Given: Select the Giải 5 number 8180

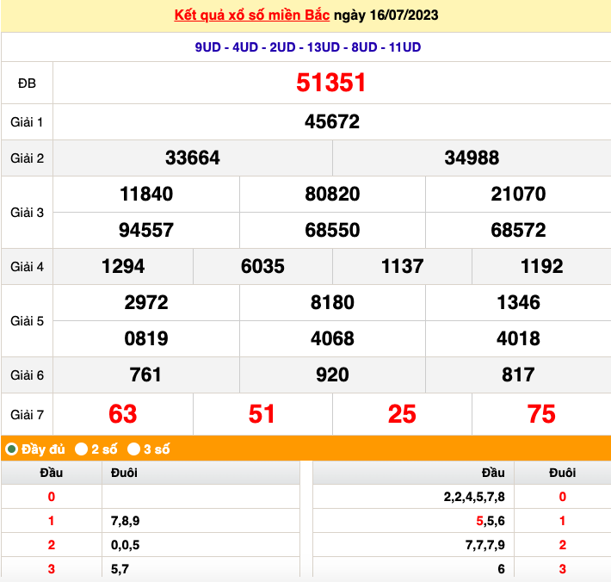Looking at the screenshot, I should pyautogui.click(x=332, y=303).
